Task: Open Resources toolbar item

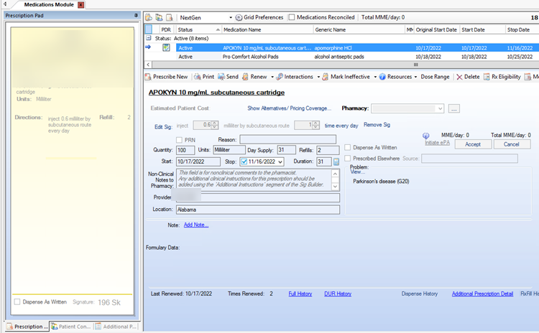Action: click(396, 77)
